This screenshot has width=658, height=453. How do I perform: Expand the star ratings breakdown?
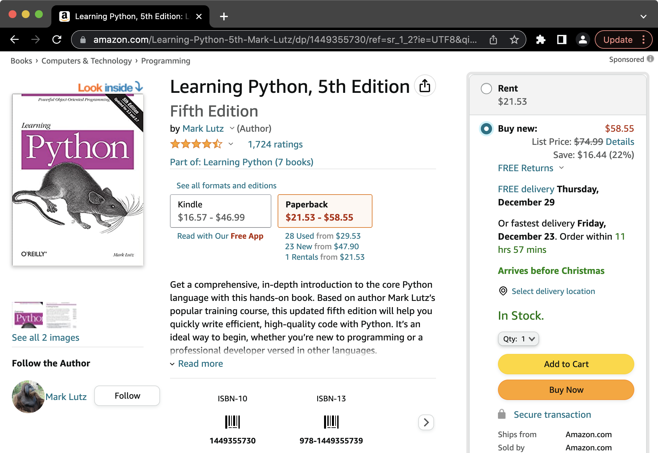tap(231, 144)
